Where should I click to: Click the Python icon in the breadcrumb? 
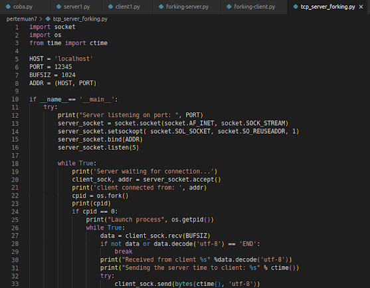pos(48,19)
